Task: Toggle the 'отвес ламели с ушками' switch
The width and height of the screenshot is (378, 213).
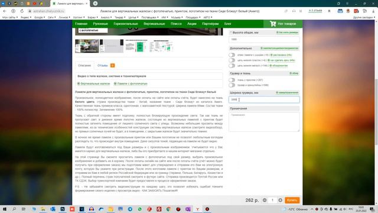Action: tap(232, 55)
